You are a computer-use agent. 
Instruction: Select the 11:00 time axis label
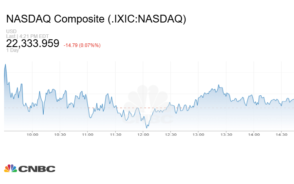pos(88,135)
